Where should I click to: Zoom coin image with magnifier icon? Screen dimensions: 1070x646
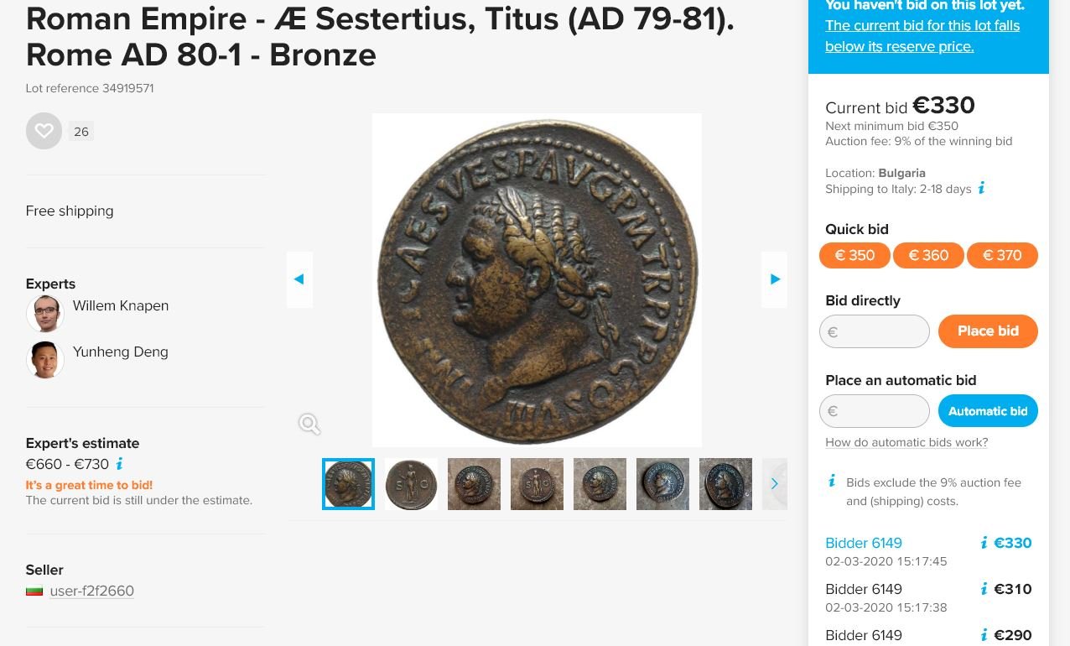309,424
